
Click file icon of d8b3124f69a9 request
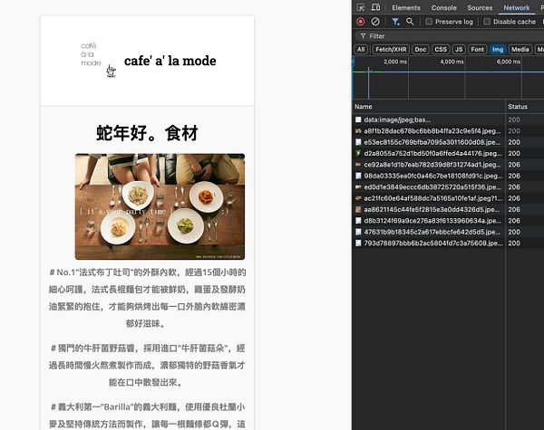358,221
